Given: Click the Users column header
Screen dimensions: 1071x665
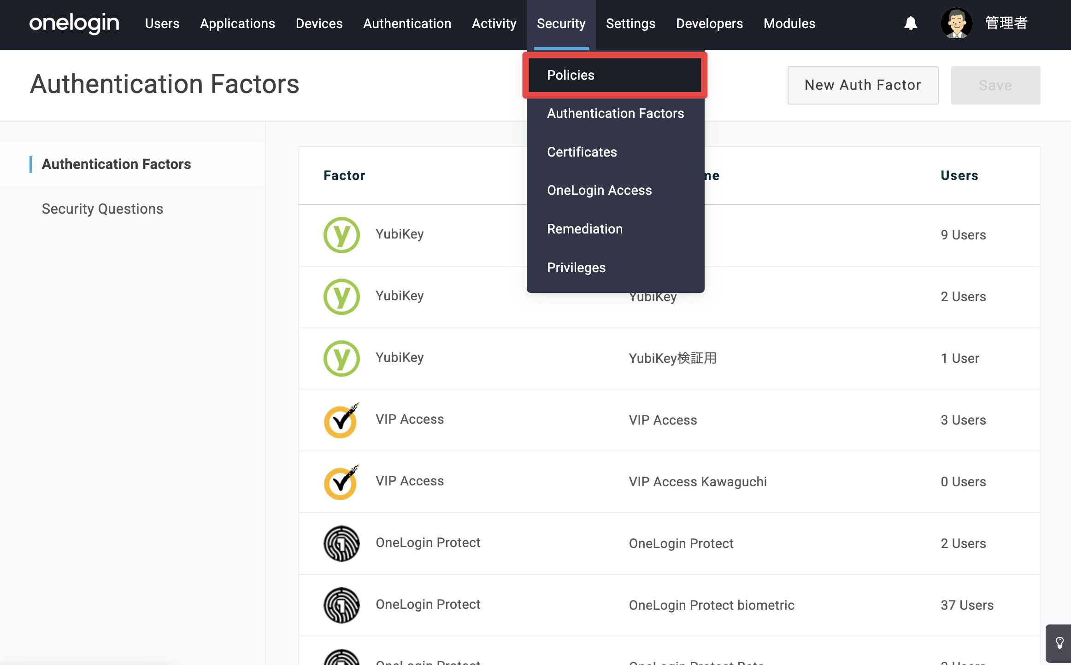Looking at the screenshot, I should point(959,175).
